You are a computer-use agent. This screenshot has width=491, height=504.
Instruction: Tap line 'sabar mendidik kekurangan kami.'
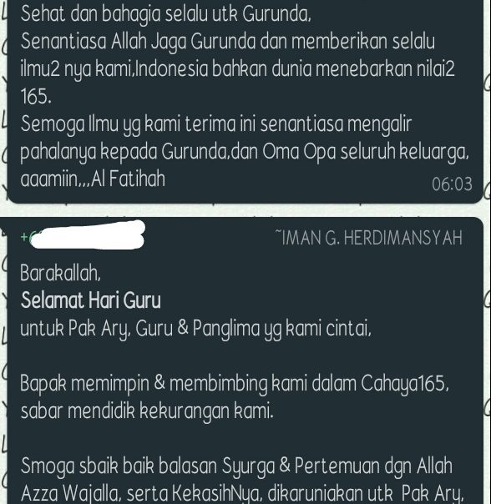pyautogui.click(x=147, y=411)
